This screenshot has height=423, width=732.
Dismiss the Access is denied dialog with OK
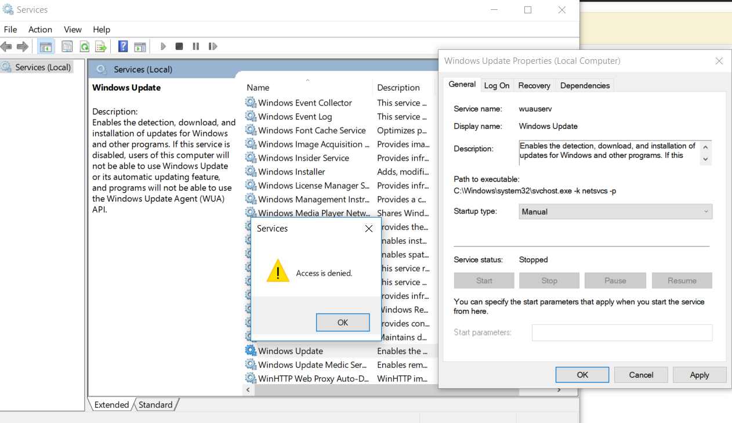343,323
